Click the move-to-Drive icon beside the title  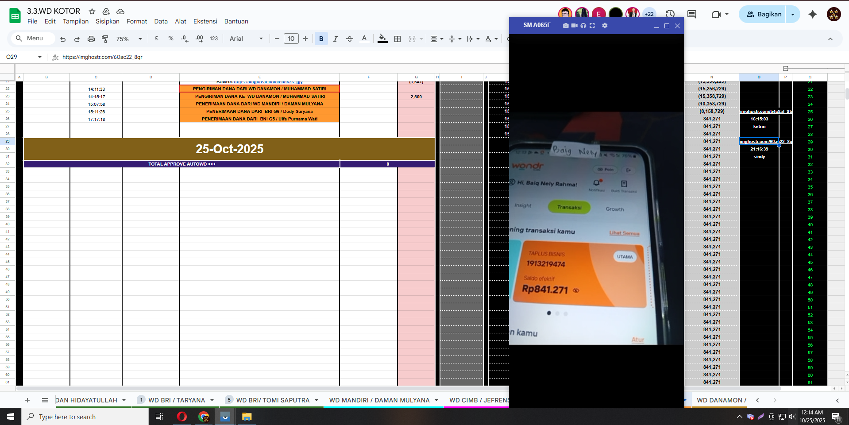tap(106, 11)
